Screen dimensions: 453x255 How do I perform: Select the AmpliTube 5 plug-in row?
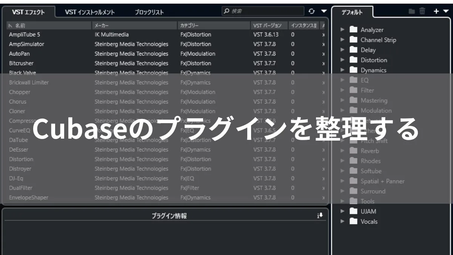click(166, 34)
